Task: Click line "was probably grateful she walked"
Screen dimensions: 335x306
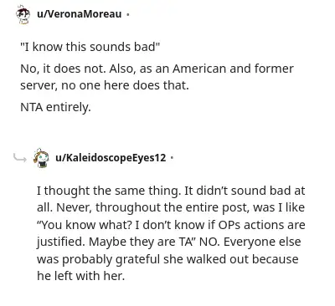Action: pyautogui.click(x=167, y=259)
